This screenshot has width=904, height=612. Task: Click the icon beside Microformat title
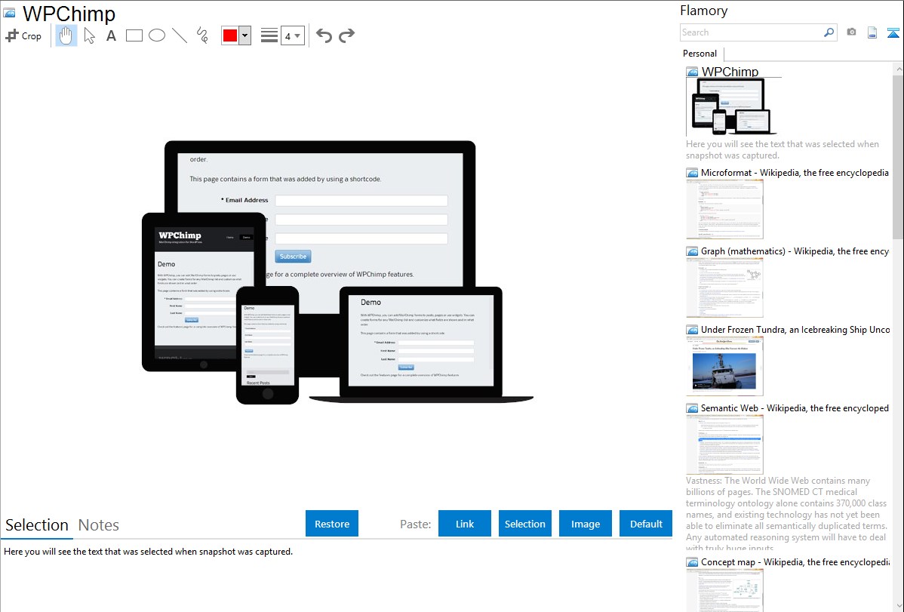click(692, 173)
